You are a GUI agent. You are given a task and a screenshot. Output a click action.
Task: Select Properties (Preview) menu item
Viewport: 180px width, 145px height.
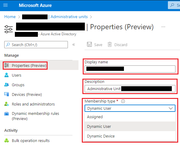click(39, 65)
